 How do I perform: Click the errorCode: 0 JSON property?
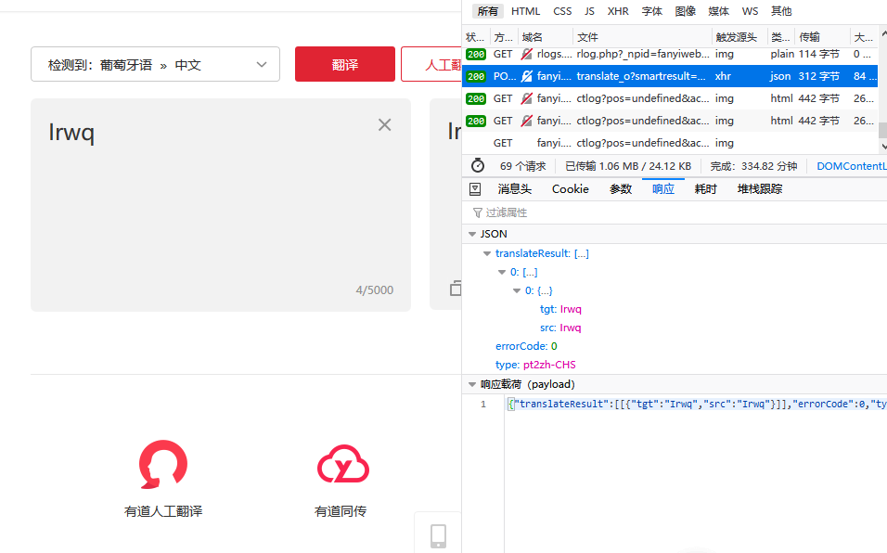[x=526, y=346]
